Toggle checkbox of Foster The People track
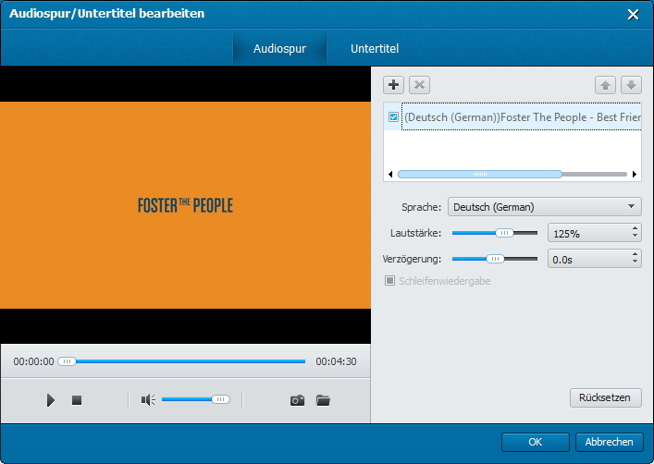This screenshot has height=464, width=654. (393, 117)
